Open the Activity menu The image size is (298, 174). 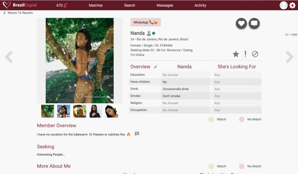200,5
